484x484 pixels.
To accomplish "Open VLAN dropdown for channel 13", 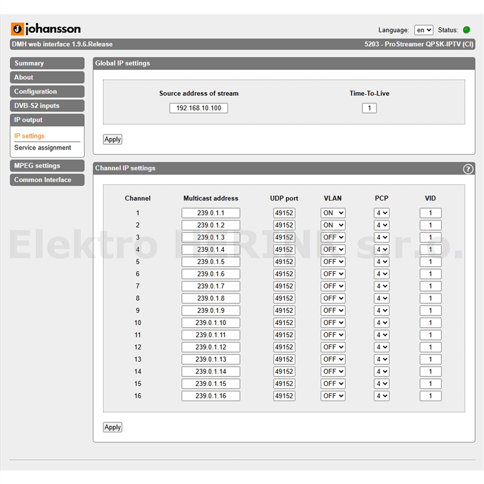I will pyautogui.click(x=333, y=359).
